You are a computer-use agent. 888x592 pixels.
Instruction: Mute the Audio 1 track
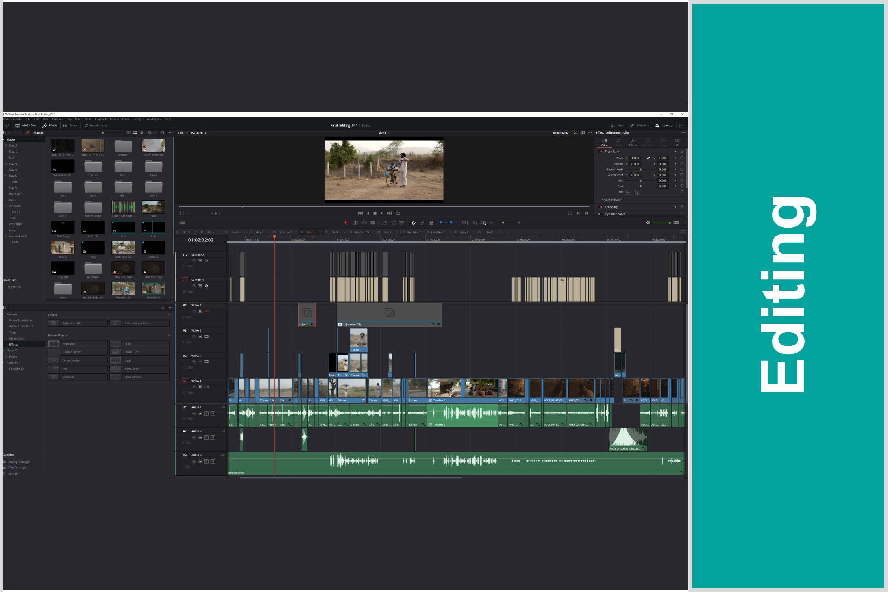pyautogui.click(x=213, y=414)
